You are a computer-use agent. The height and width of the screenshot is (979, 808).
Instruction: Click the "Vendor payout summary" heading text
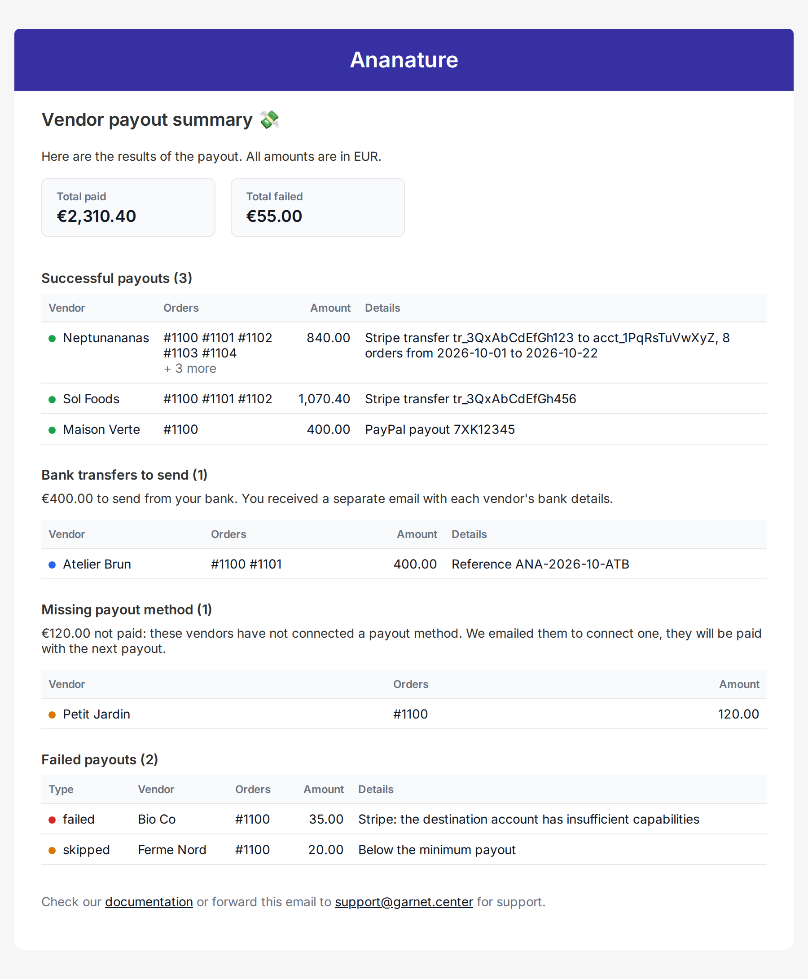point(147,119)
